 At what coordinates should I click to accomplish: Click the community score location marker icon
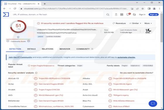[x=18, y=37]
